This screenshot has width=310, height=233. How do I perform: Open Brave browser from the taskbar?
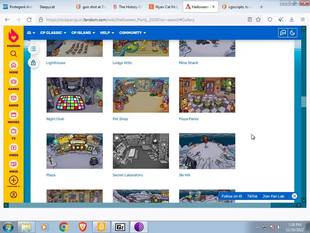83,227
